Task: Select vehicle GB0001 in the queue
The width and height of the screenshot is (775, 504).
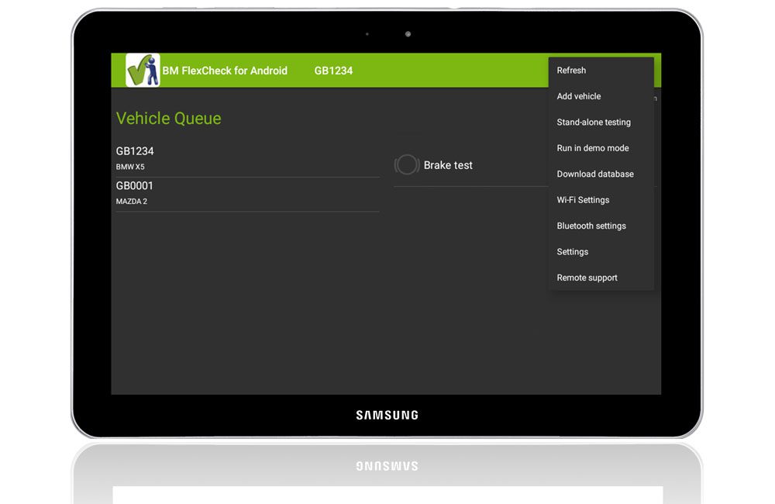Action: tap(135, 186)
